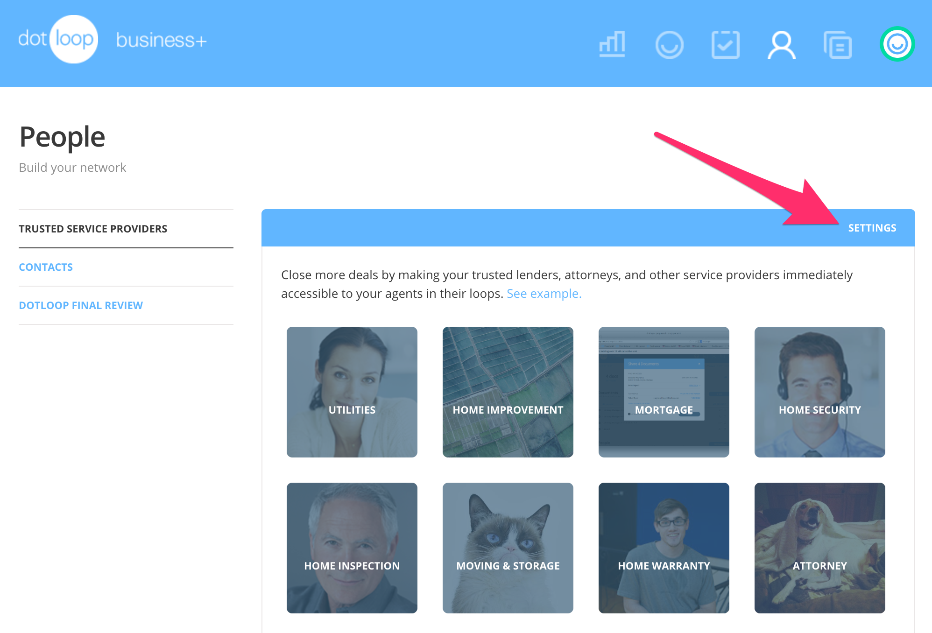Open the reporting bar chart icon

coord(612,44)
